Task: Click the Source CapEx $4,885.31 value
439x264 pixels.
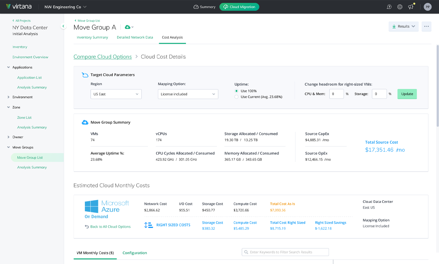Action: [317, 140]
